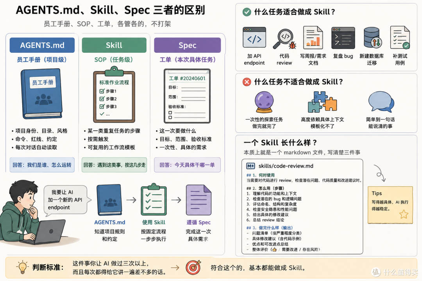Click the chart document icon above 写周报/需求文档
Viewport: 422px width, 281px height.
(313, 37)
